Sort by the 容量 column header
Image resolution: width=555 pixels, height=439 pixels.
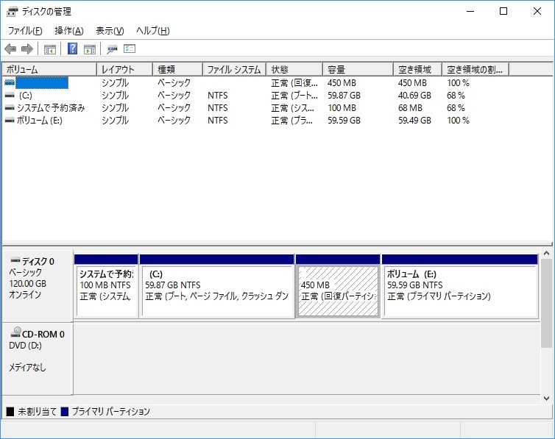(358, 69)
